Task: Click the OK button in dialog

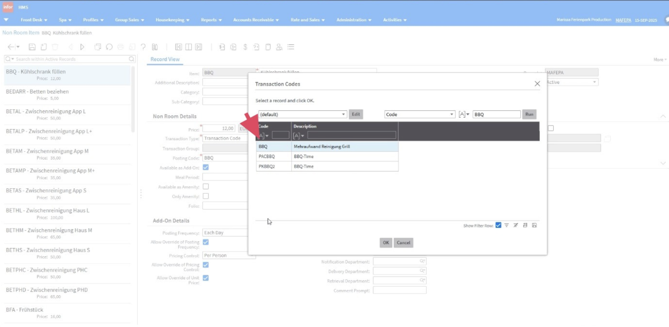Action: pos(386,242)
